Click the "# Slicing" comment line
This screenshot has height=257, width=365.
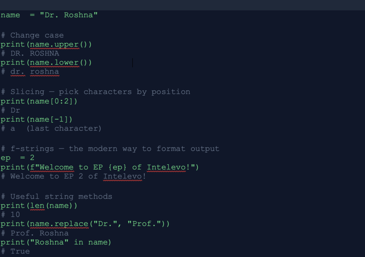click(95, 92)
